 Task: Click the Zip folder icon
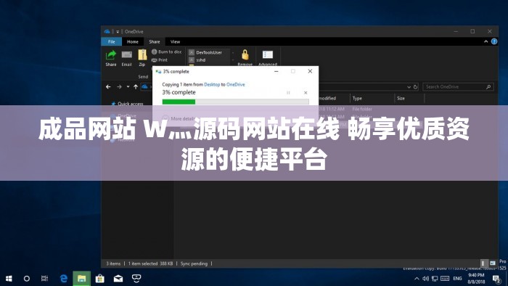(x=142, y=58)
